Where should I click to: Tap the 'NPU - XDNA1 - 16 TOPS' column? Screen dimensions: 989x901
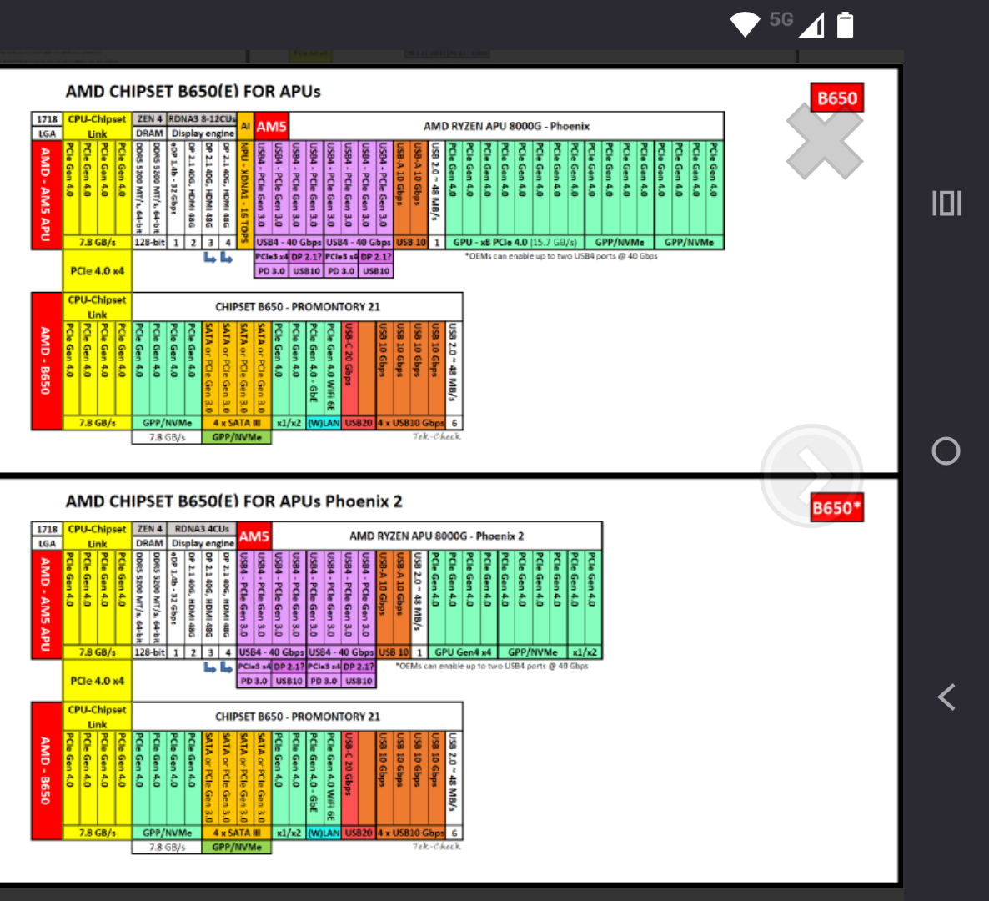pyautogui.click(x=245, y=194)
